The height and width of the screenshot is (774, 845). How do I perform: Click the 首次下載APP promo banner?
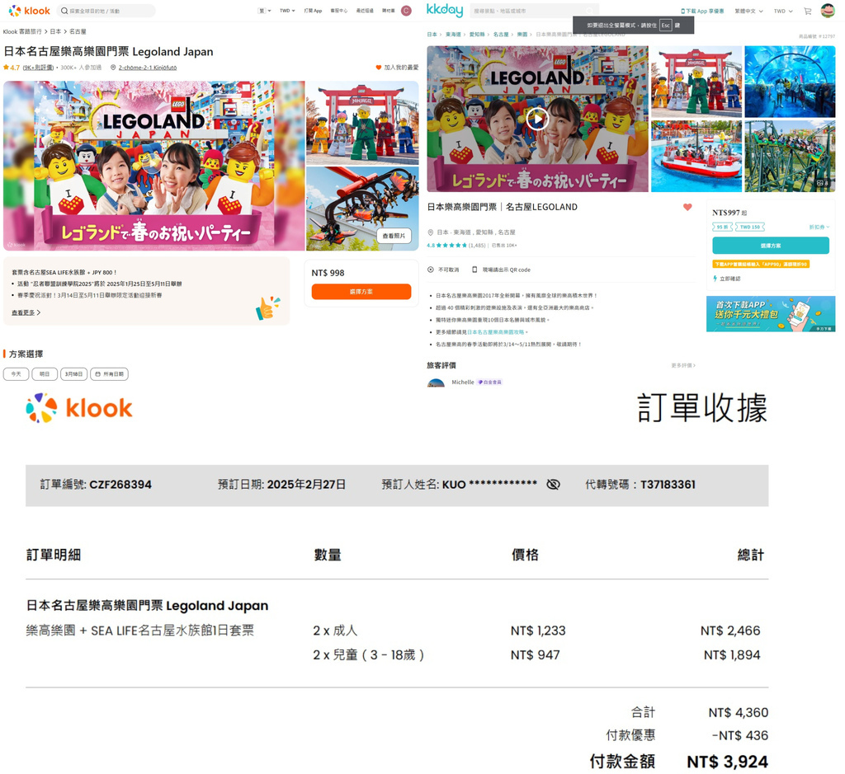(x=771, y=314)
